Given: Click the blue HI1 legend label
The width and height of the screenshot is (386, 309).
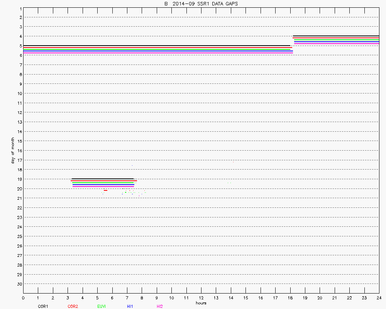Looking at the screenshot, I should coord(130,306).
